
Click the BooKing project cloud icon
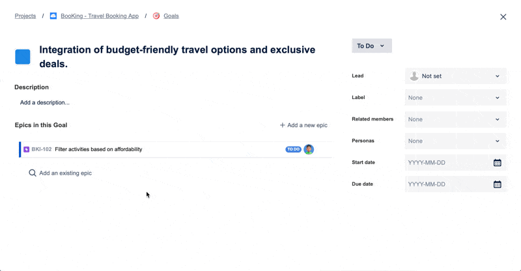click(53, 16)
